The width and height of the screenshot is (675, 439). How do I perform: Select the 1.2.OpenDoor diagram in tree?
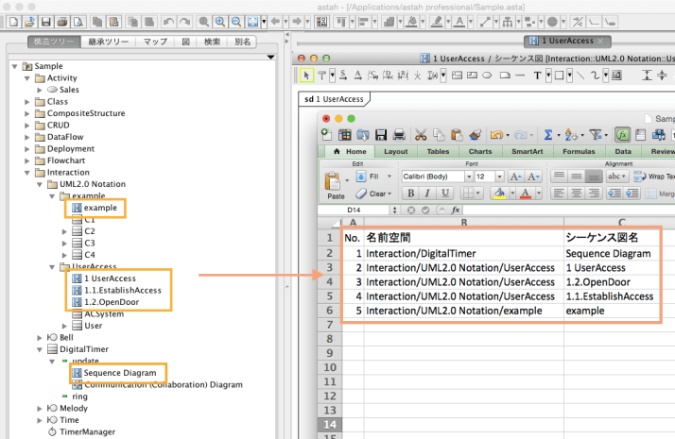point(111,302)
